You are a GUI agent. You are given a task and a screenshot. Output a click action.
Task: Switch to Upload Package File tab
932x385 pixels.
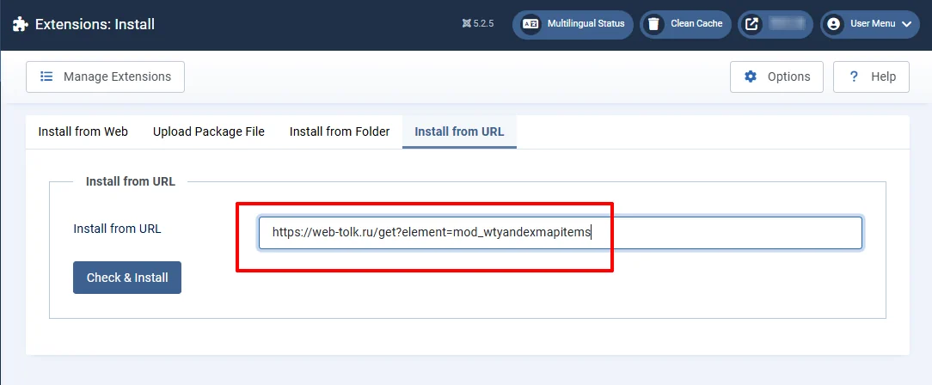[209, 131]
